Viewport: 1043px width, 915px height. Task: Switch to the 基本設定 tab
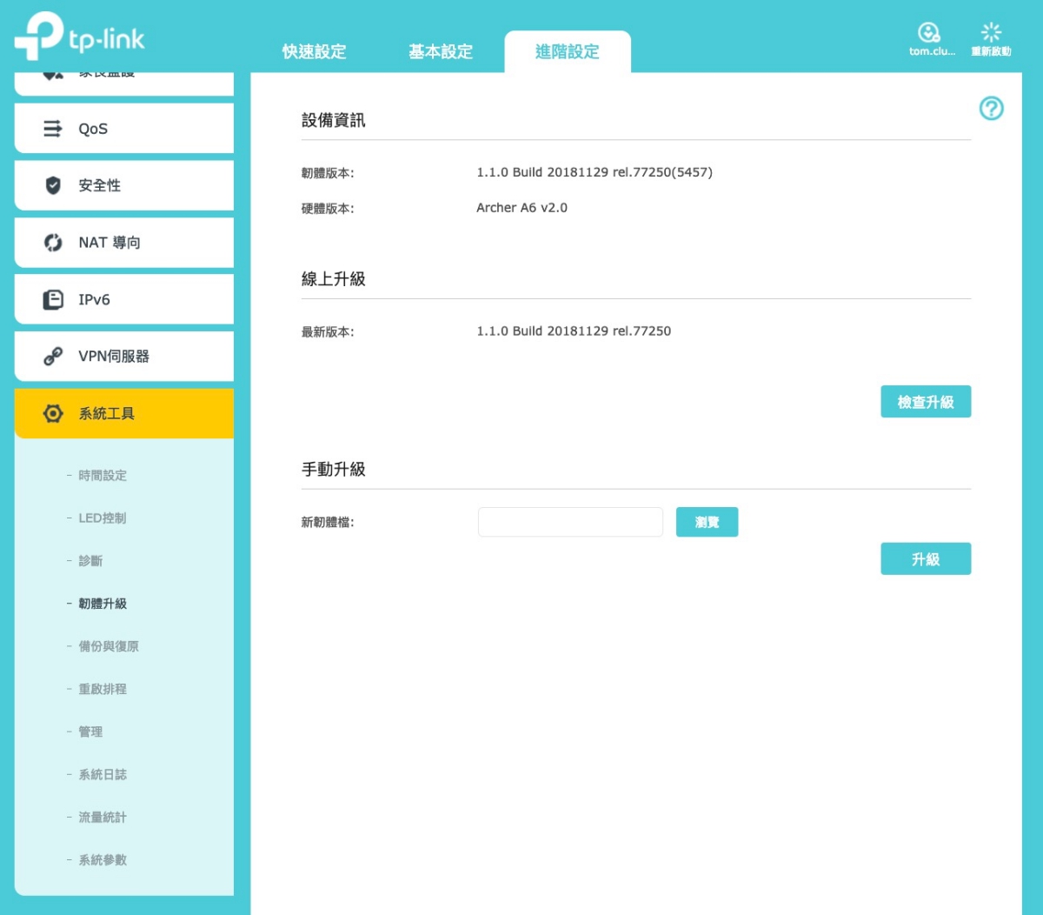pyautogui.click(x=441, y=52)
